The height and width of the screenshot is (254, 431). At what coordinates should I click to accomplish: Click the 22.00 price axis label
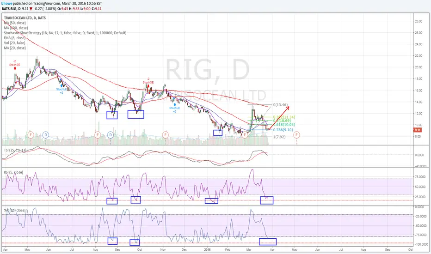[x=419, y=56]
